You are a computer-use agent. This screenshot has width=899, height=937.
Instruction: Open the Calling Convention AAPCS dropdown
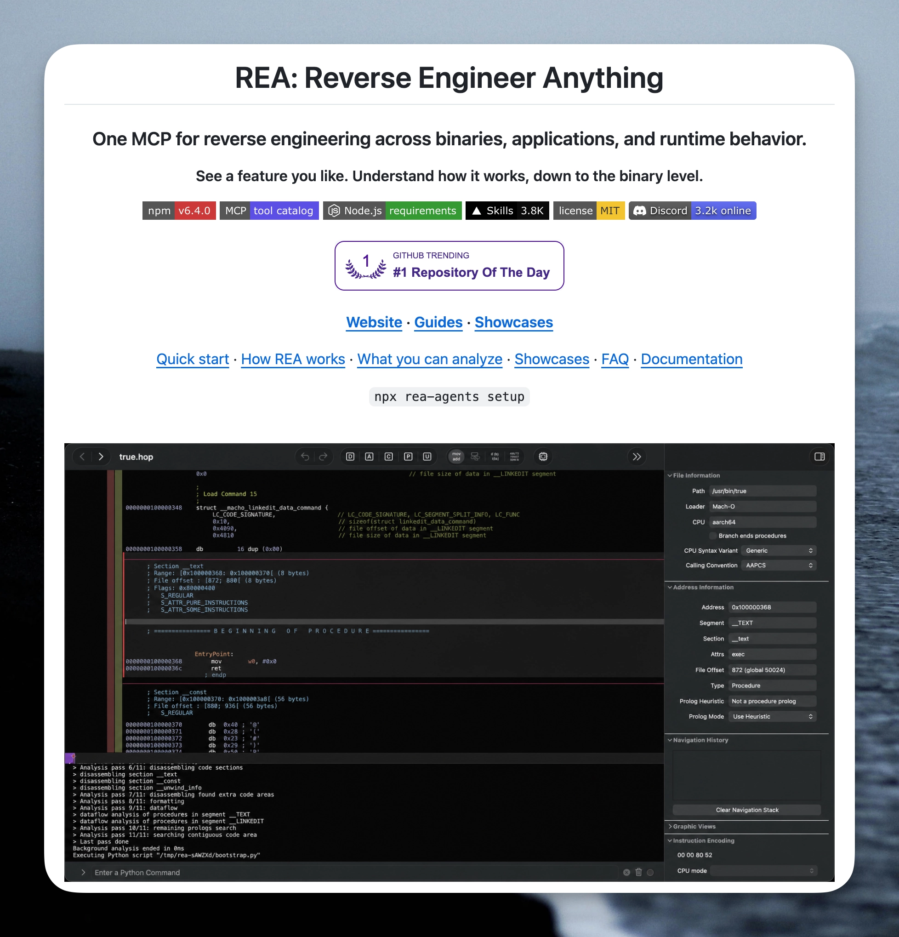[779, 566]
